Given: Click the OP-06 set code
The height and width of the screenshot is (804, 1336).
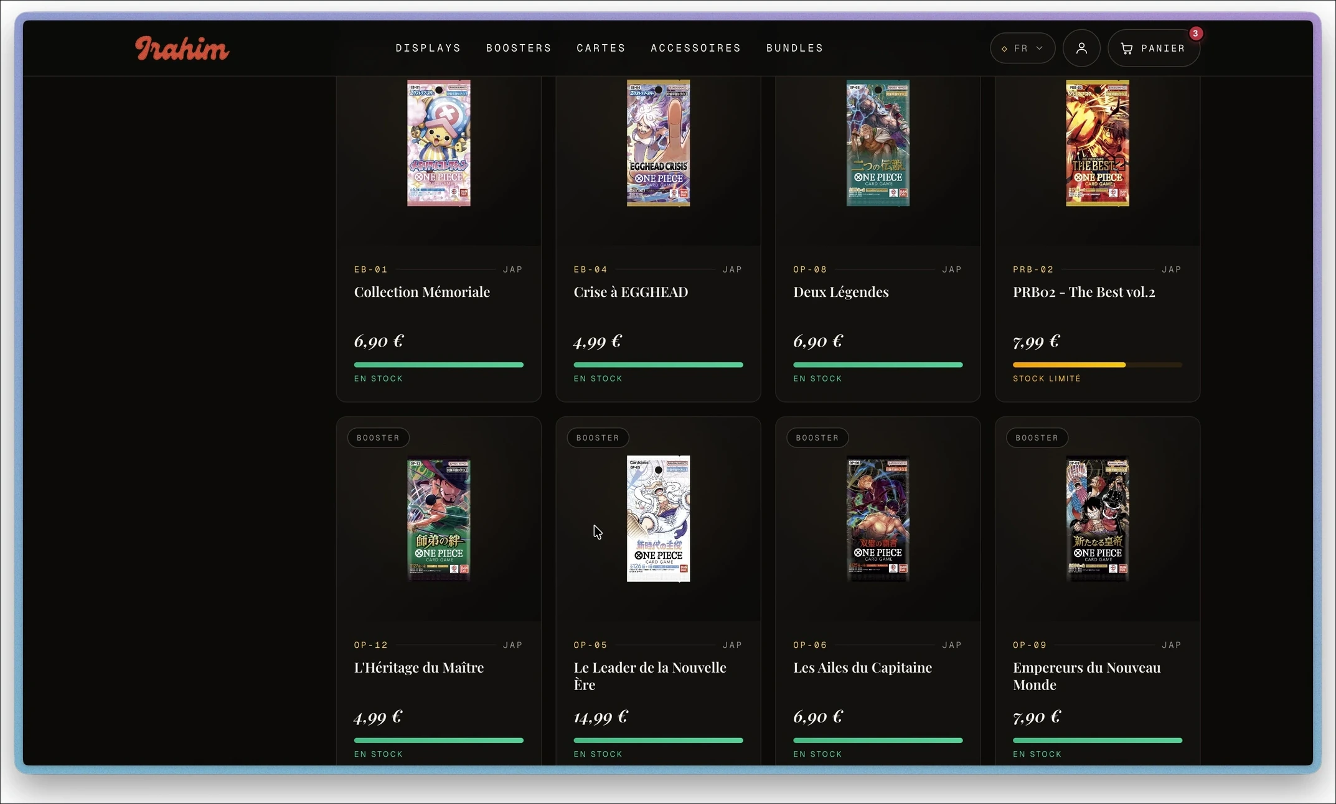Looking at the screenshot, I should (810, 645).
